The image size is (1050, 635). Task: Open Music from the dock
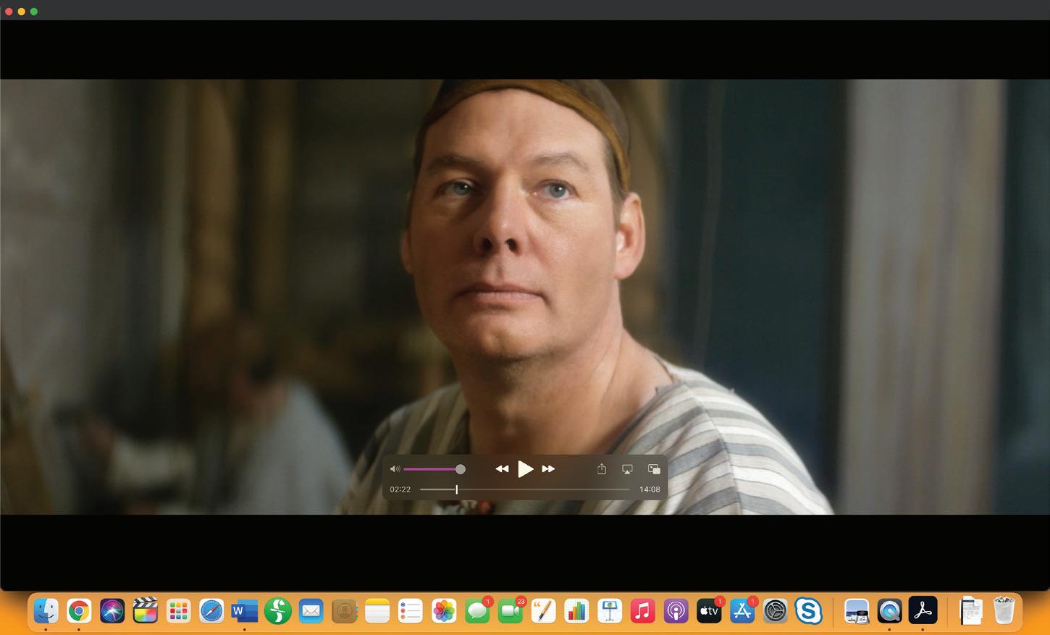coord(643,612)
